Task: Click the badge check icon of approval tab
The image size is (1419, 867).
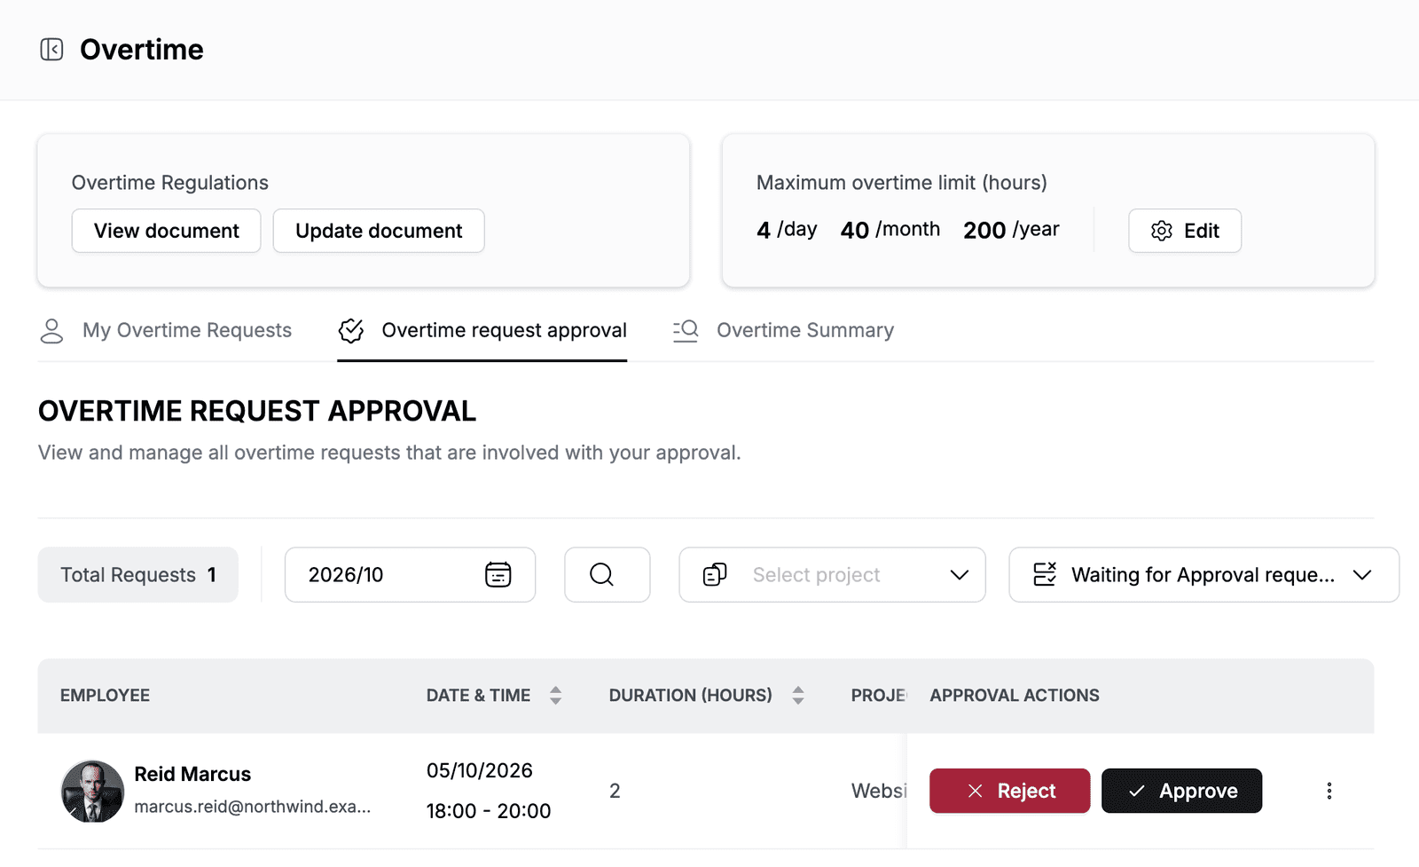Action: (x=351, y=331)
